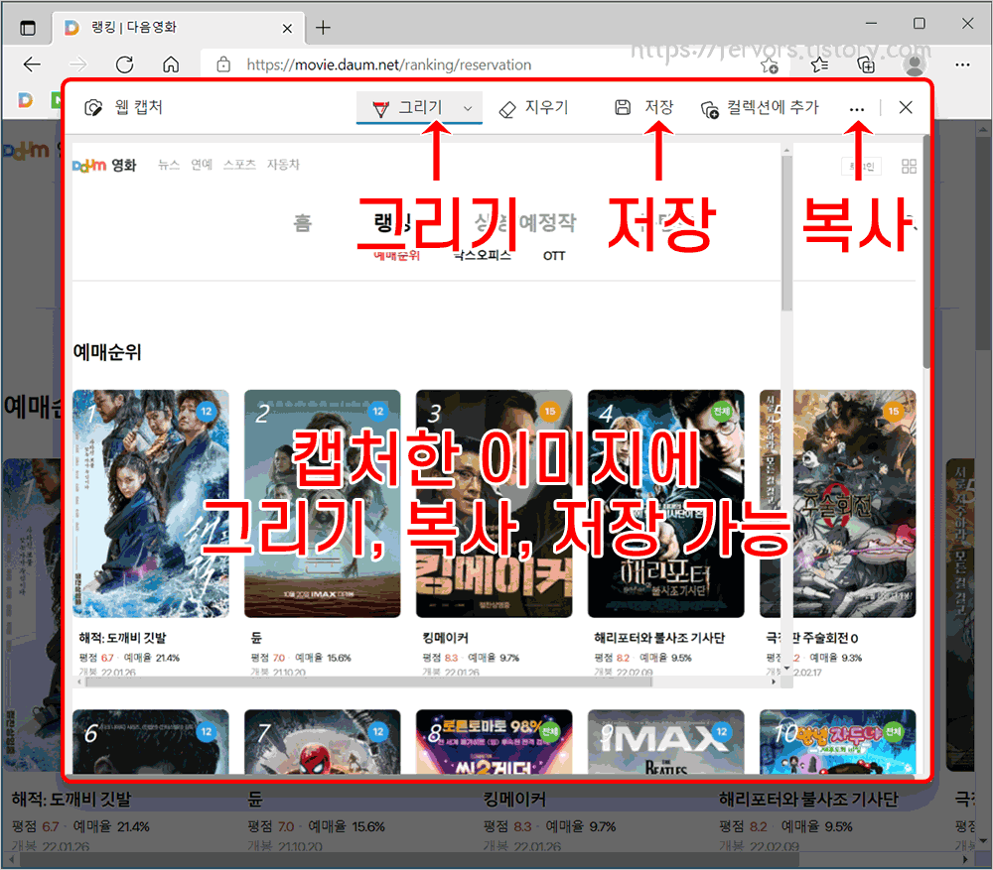This screenshot has height=870, width=993.
Task: Open rank 8 씽2게더 poster
Action: 494,742
